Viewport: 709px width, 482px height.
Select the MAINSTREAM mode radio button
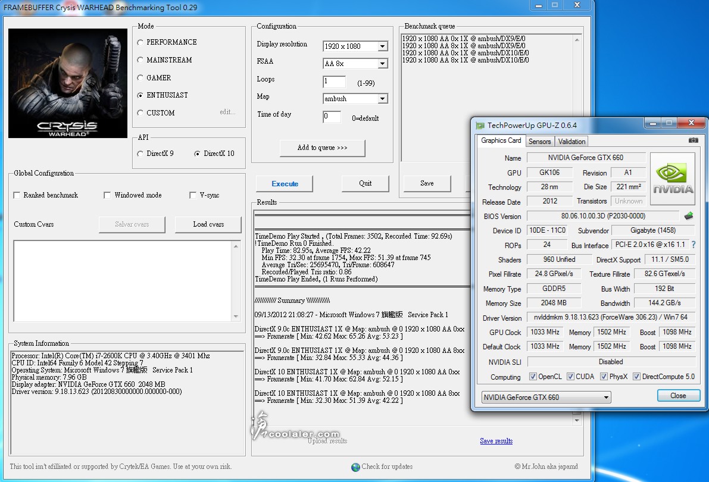pos(140,60)
